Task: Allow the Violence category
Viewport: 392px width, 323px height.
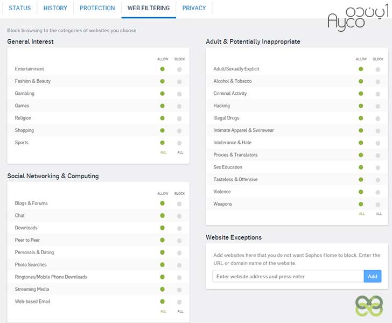Action: click(361, 192)
